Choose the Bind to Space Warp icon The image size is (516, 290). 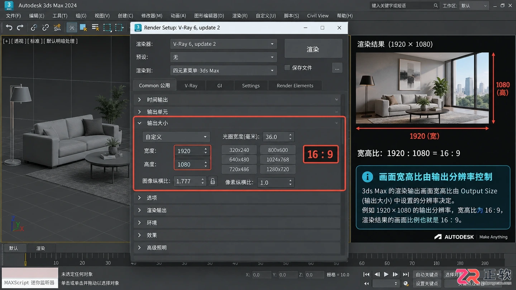57,27
